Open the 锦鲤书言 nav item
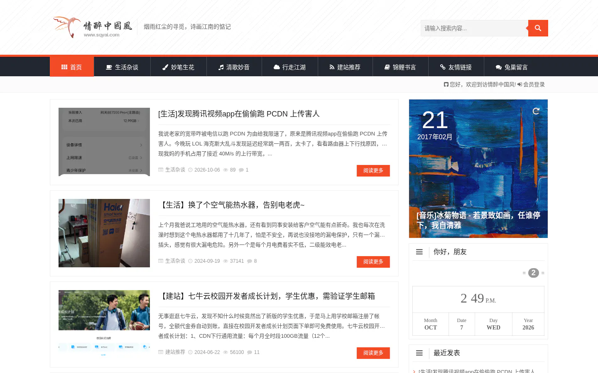The image size is (598, 373). click(400, 67)
